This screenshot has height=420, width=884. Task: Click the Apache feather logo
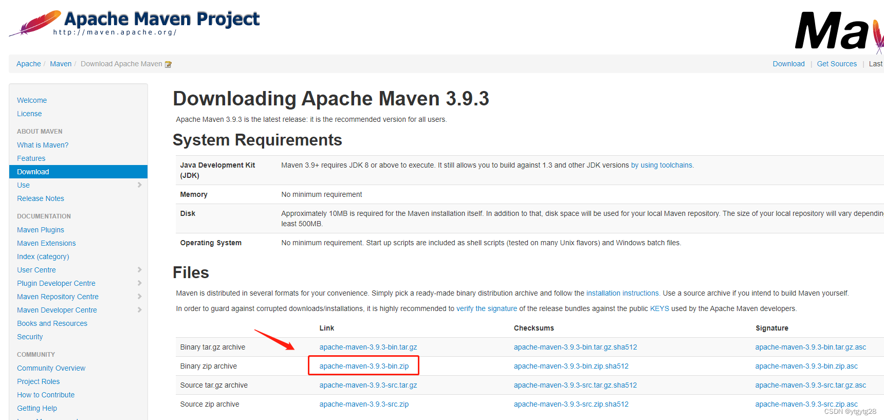click(x=35, y=23)
